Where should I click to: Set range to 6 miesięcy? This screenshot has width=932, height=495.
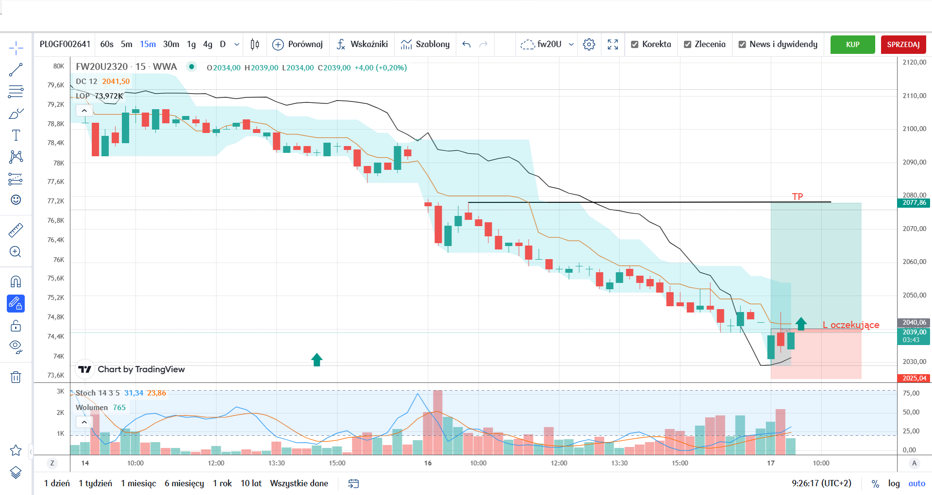pyautogui.click(x=184, y=483)
